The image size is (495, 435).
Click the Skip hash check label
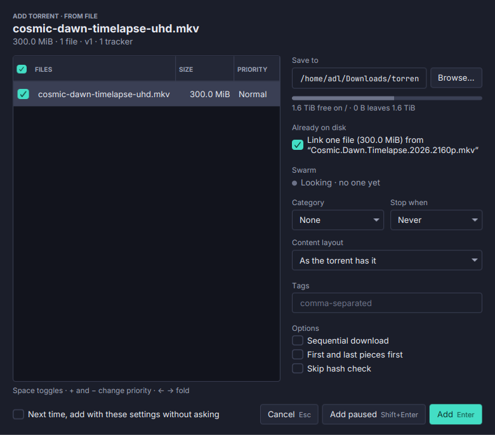pos(339,368)
